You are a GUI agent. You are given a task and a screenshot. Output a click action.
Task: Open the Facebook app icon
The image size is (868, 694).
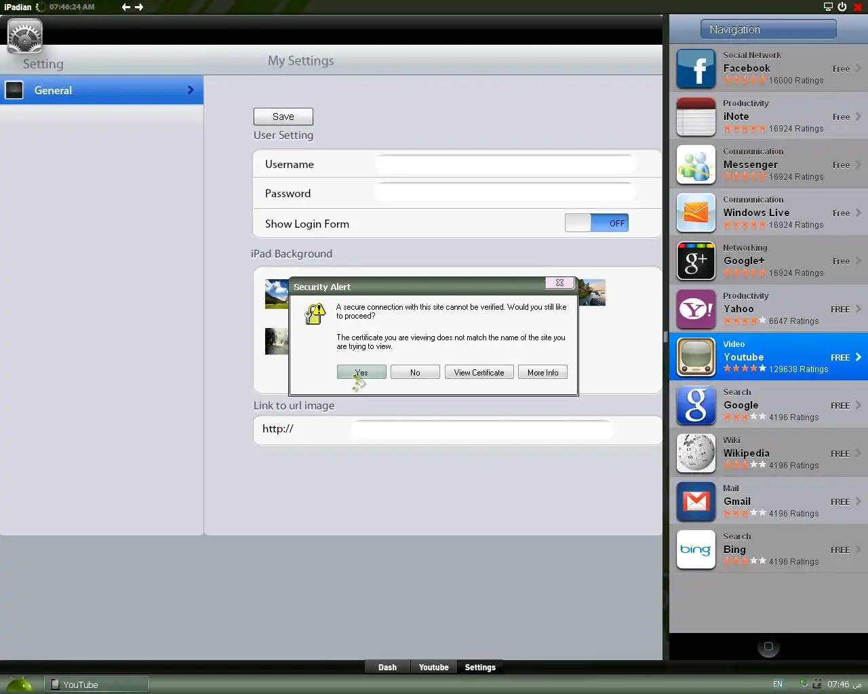696,68
